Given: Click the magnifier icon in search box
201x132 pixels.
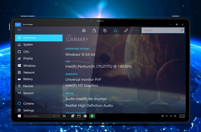Looking at the screenshot, I should coord(182,30).
